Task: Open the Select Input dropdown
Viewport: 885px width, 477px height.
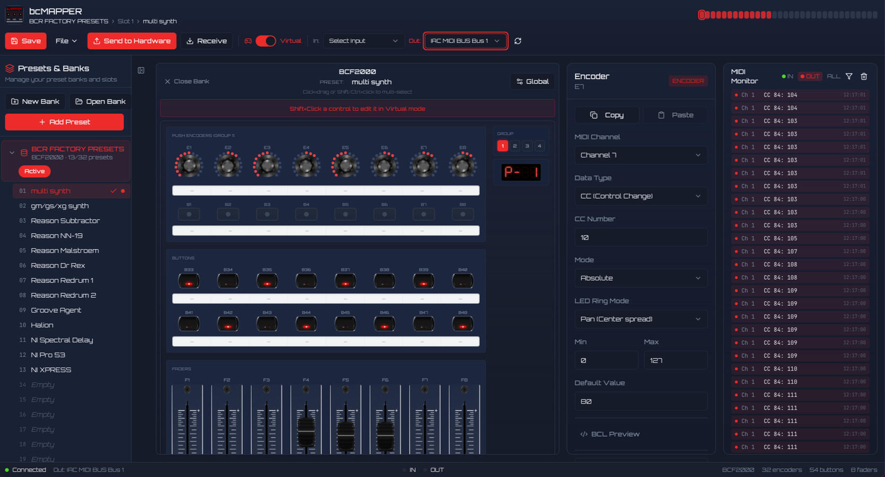Action: pos(364,41)
